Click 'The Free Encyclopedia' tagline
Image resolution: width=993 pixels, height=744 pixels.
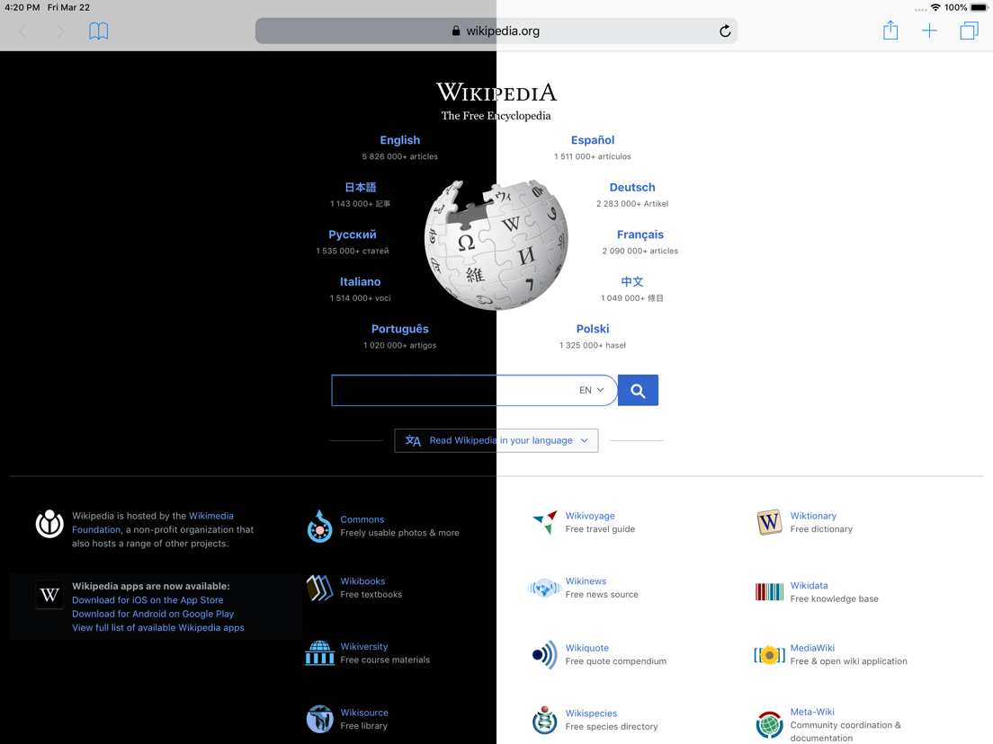pyautogui.click(x=496, y=116)
